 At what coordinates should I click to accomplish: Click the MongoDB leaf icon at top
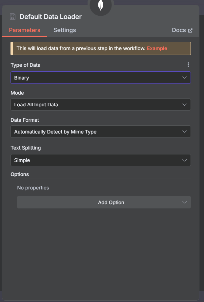tap(101, 5)
